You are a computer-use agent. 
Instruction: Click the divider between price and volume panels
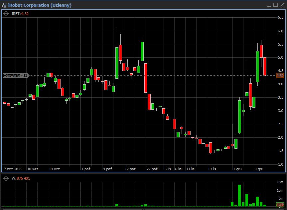pos(143,173)
